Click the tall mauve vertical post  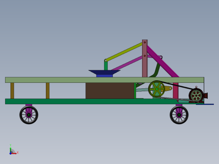pos(145,58)
